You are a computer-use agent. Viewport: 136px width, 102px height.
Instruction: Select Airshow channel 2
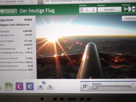coord(93,10)
